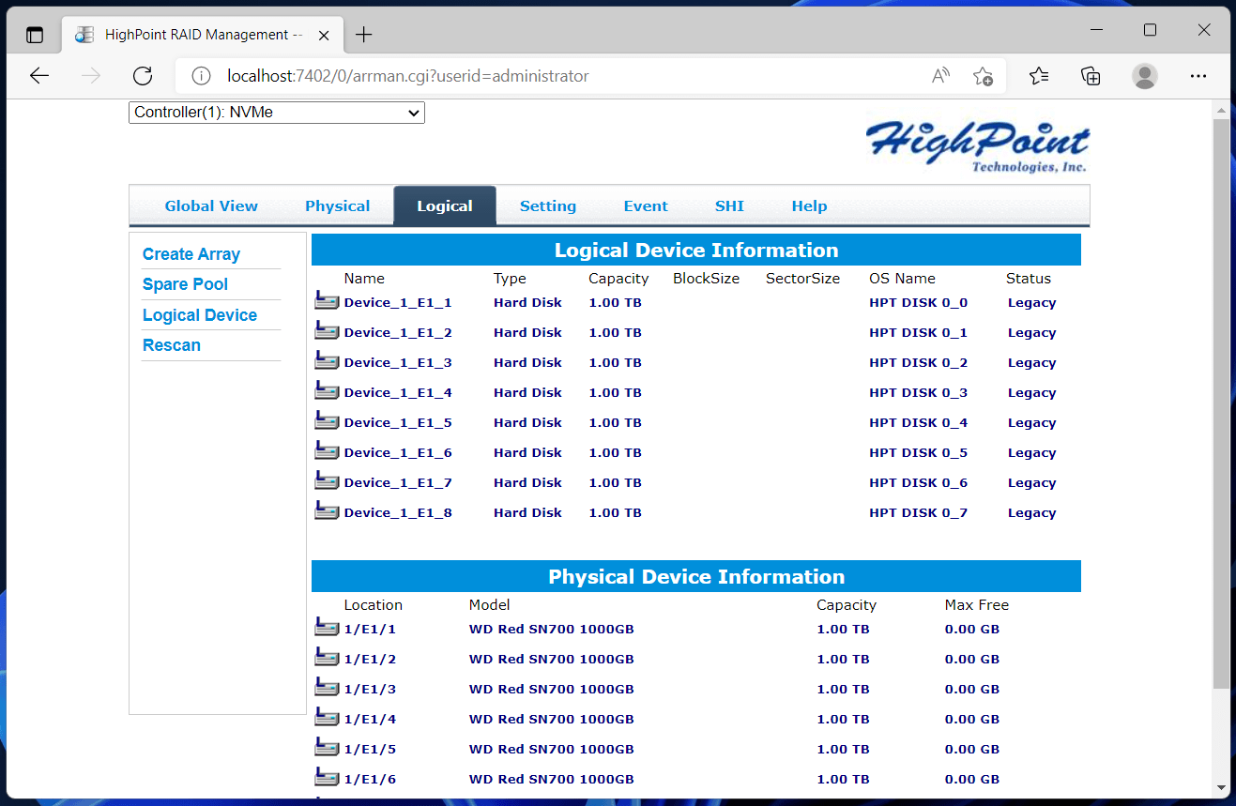This screenshot has width=1236, height=806.
Task: Go to the Event tab
Action: click(646, 206)
